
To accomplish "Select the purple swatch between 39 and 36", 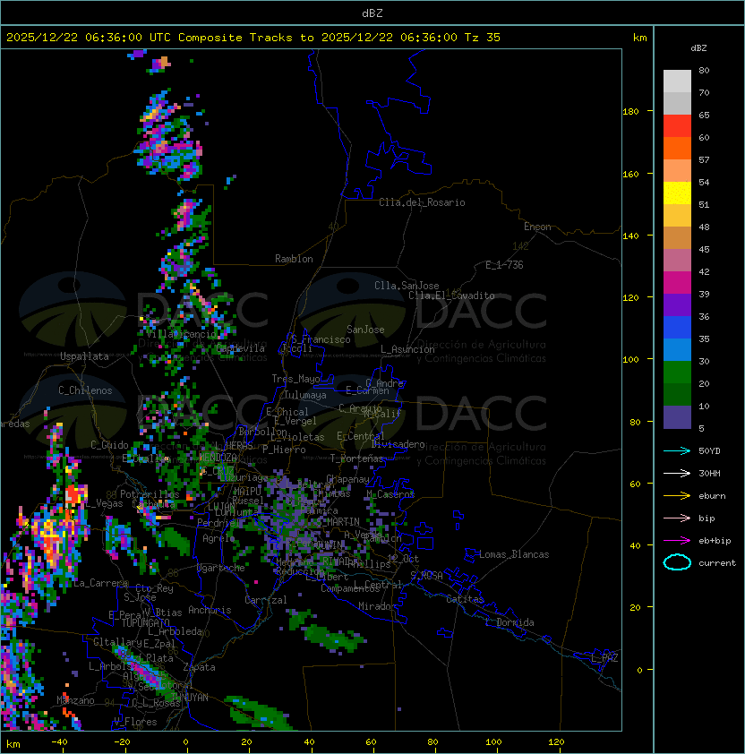I will click(x=677, y=304).
